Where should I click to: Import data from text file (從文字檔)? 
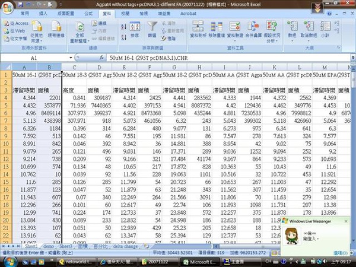click(x=15, y=39)
